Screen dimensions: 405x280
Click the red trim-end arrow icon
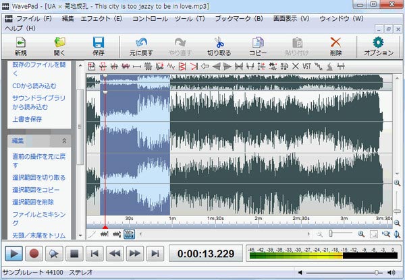coord(194,67)
